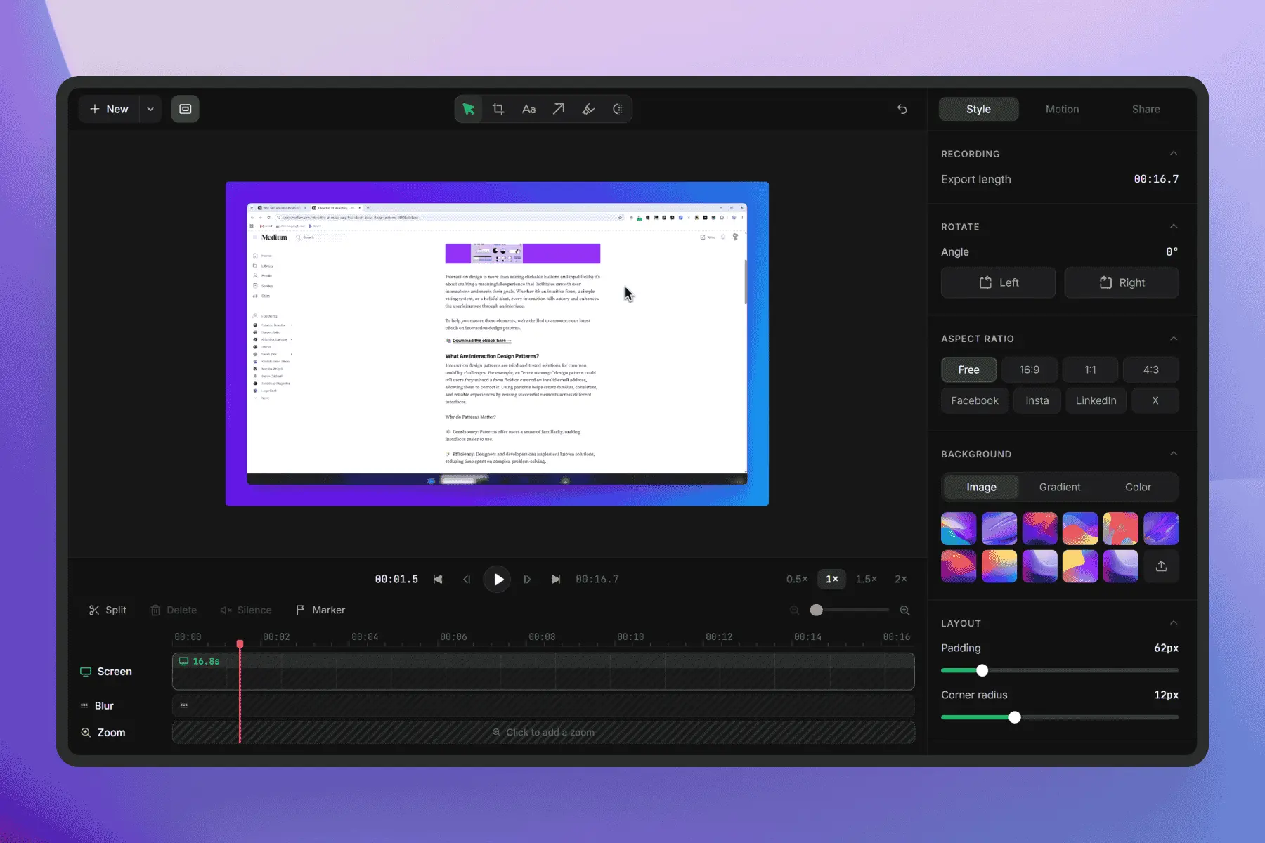
Task: Choose the X aspect preset
Action: pos(1155,400)
